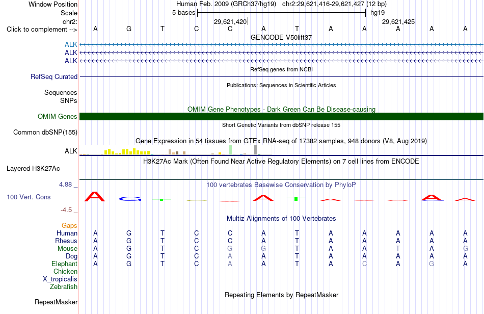Image resolution: width=484 pixels, height=314 pixels.
Task: Open the GENCODE V50lift37 track title
Action: [281, 37]
